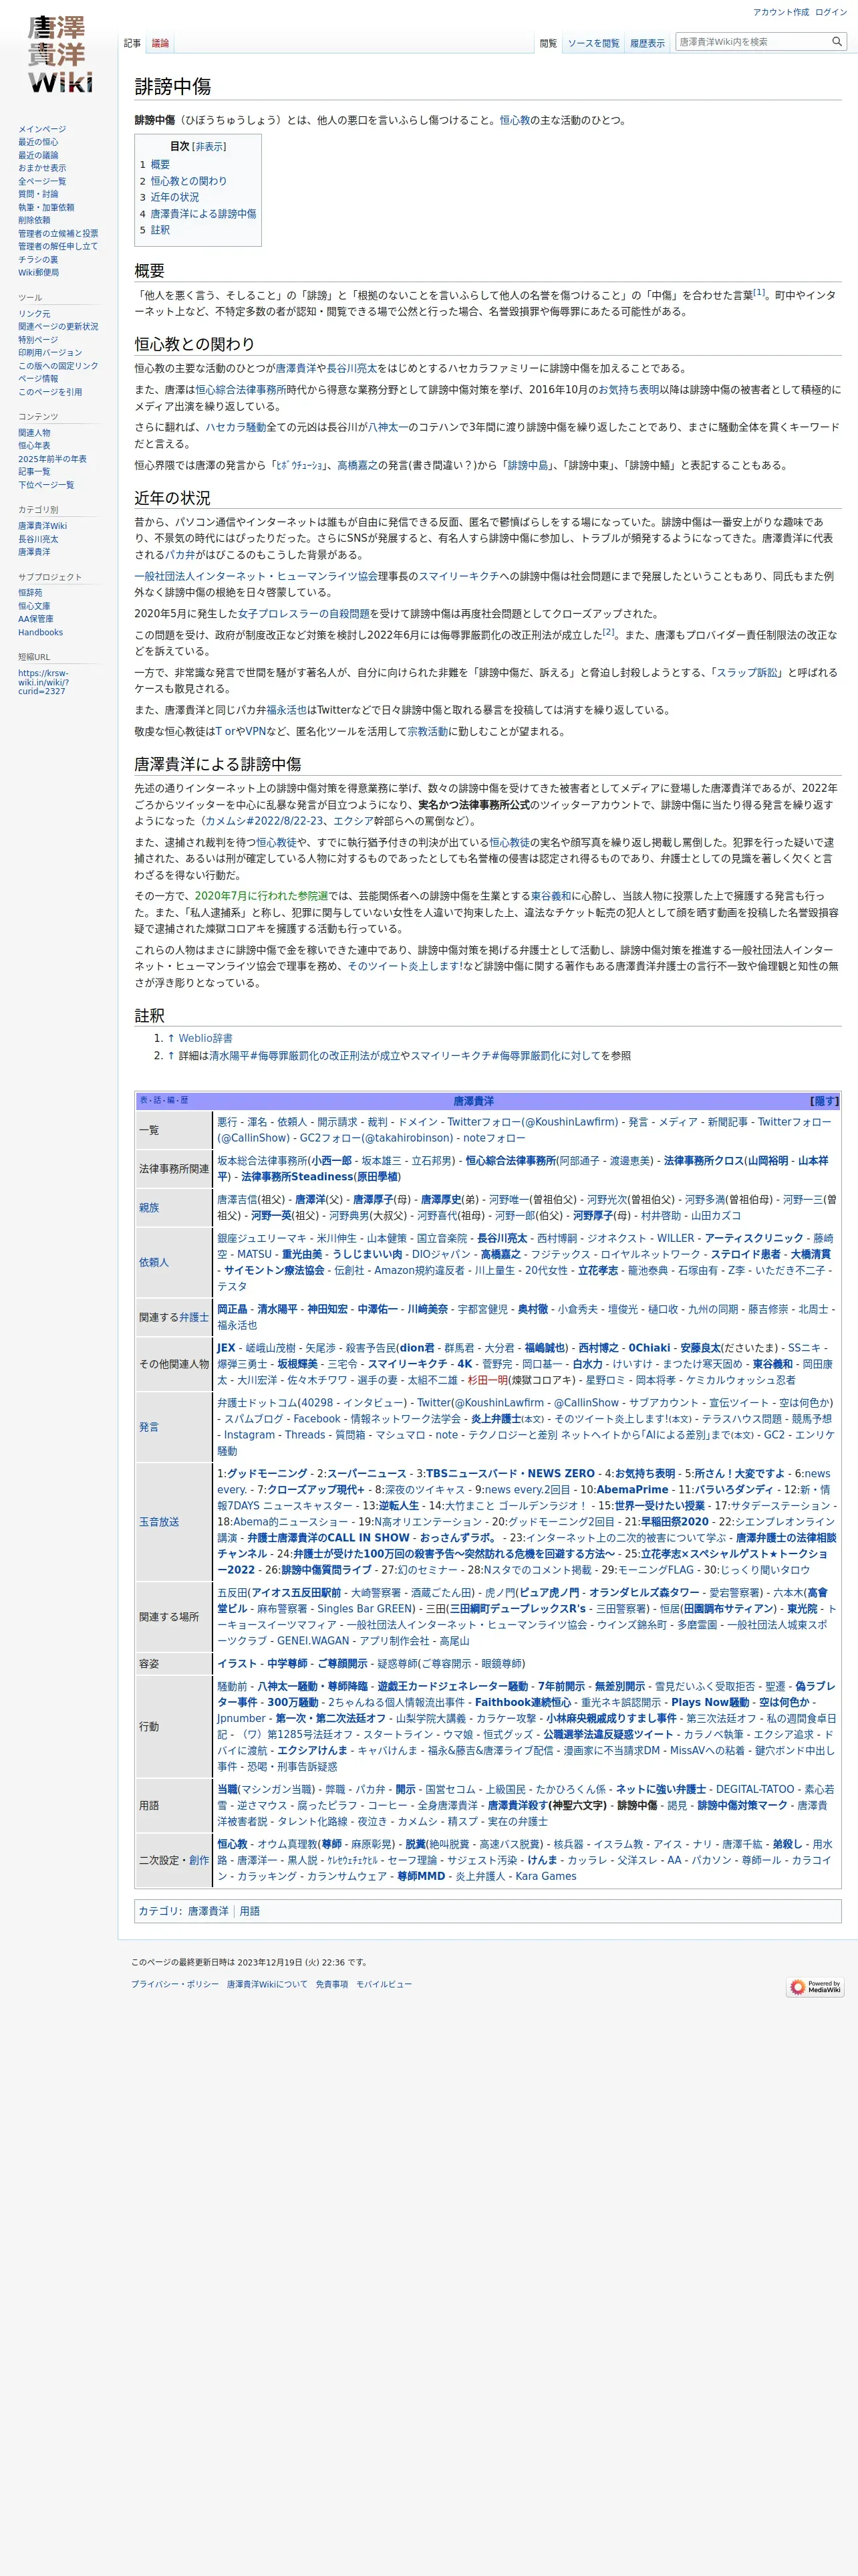
Task: Click アカウント作成 link
Action: (780, 12)
